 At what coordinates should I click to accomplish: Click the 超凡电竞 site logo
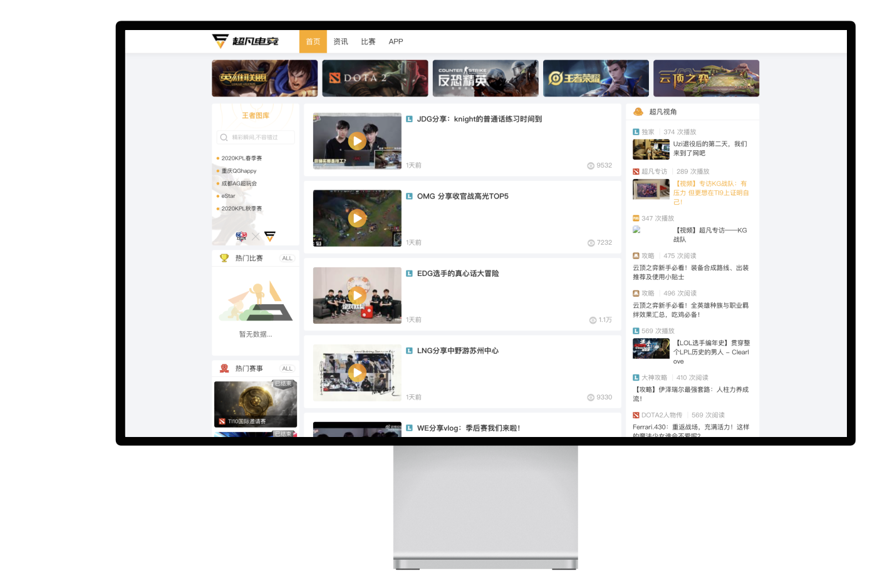click(x=245, y=41)
